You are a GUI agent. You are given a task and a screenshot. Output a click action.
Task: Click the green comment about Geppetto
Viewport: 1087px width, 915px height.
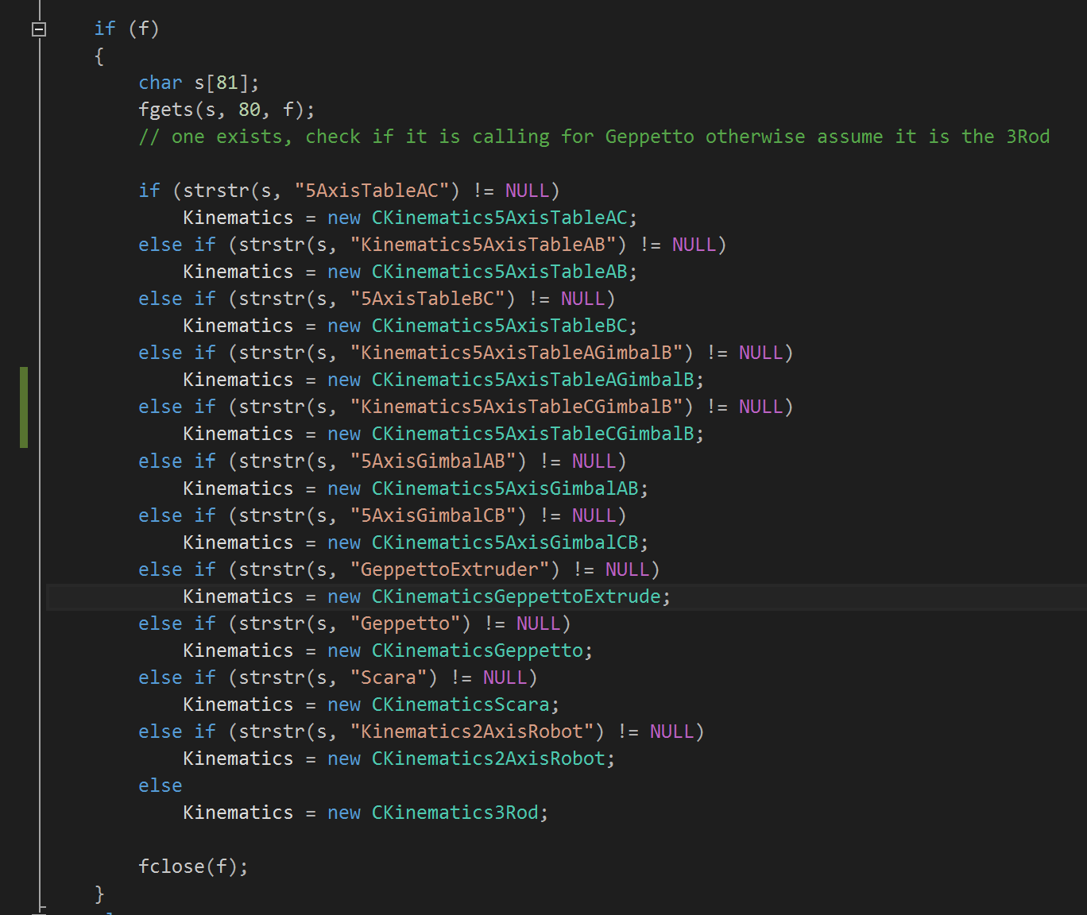click(x=594, y=137)
